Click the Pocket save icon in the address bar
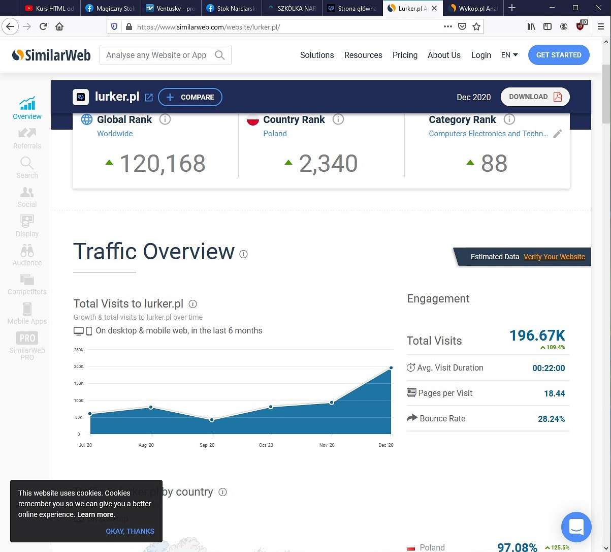The image size is (611, 552). pyautogui.click(x=462, y=26)
